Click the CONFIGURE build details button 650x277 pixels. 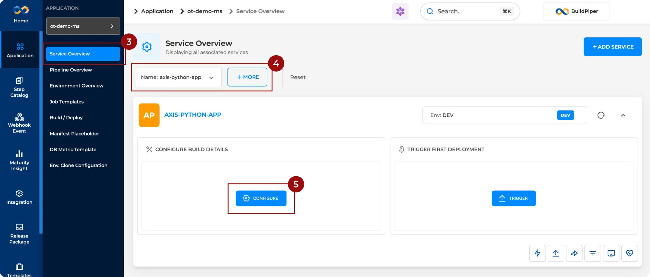(261, 198)
